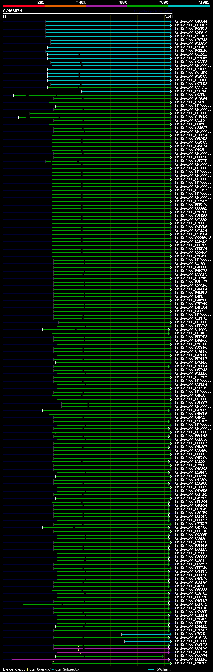Select hit label UniRef100_A9SPN1
Image resolution: width=213 pixels, height=672 pixels.
[191, 95]
